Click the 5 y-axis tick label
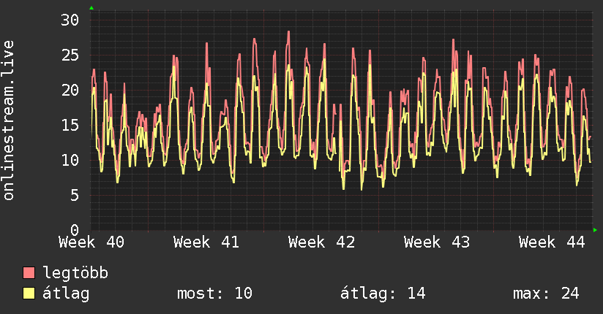Viewport: 603px width, 314px height. coord(75,196)
